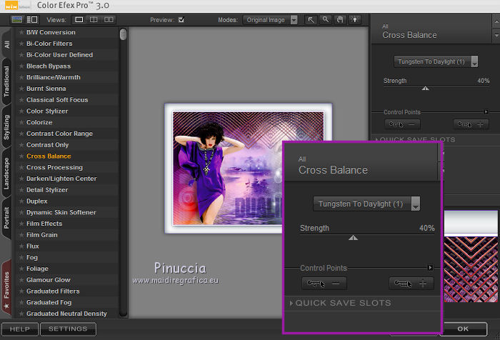The height and width of the screenshot is (340, 500).
Task: Select the Darken/Lighten Center filter
Action: click(61, 179)
